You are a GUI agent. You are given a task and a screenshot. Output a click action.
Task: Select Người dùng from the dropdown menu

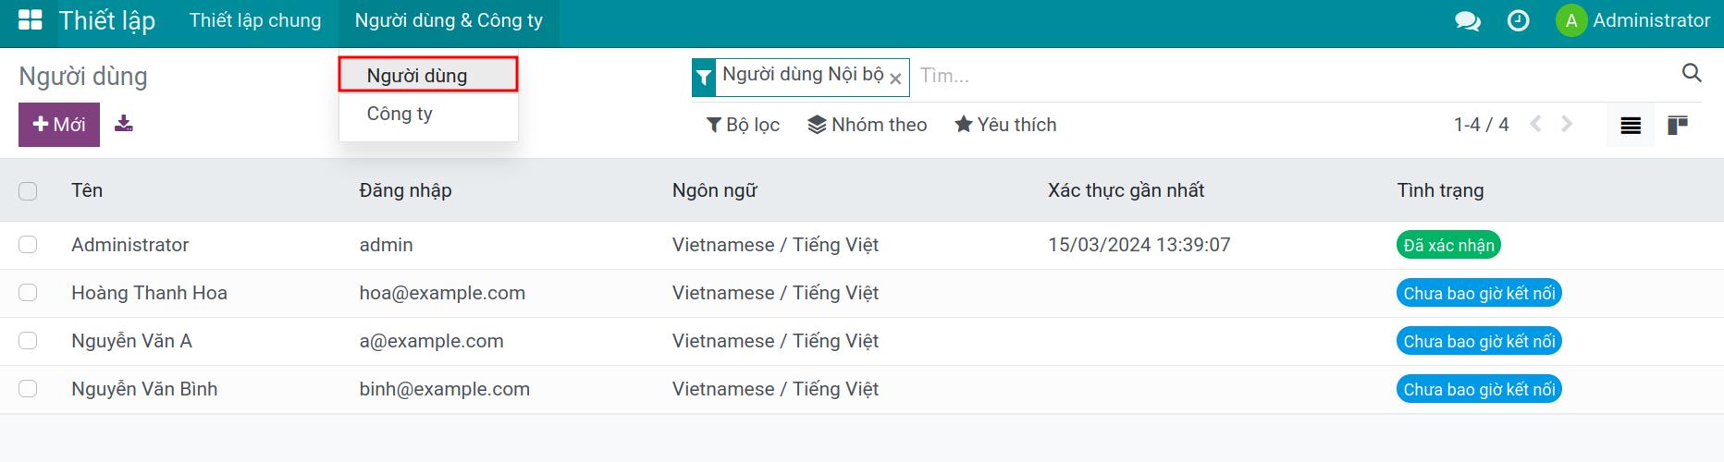tap(428, 75)
